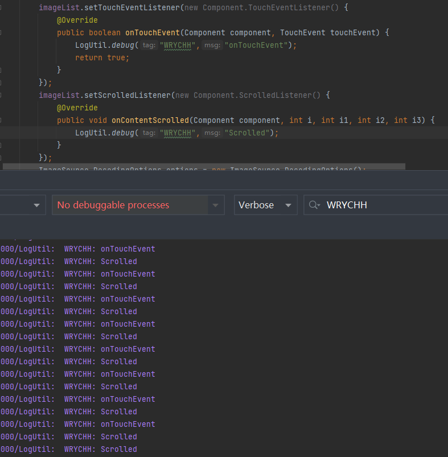Image resolution: width=448 pixels, height=457 pixels.
Task: Click the search magnifier icon in log filter
Action: 314,205
